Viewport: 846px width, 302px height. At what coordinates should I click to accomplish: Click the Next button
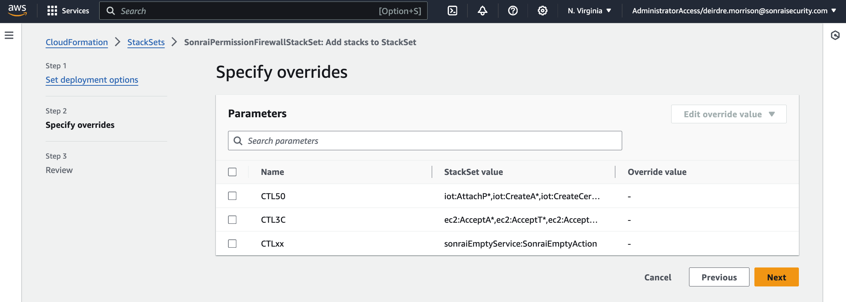click(776, 277)
